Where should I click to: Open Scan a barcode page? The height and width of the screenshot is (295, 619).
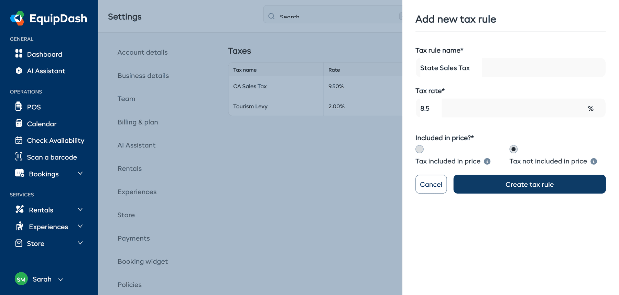point(52,157)
